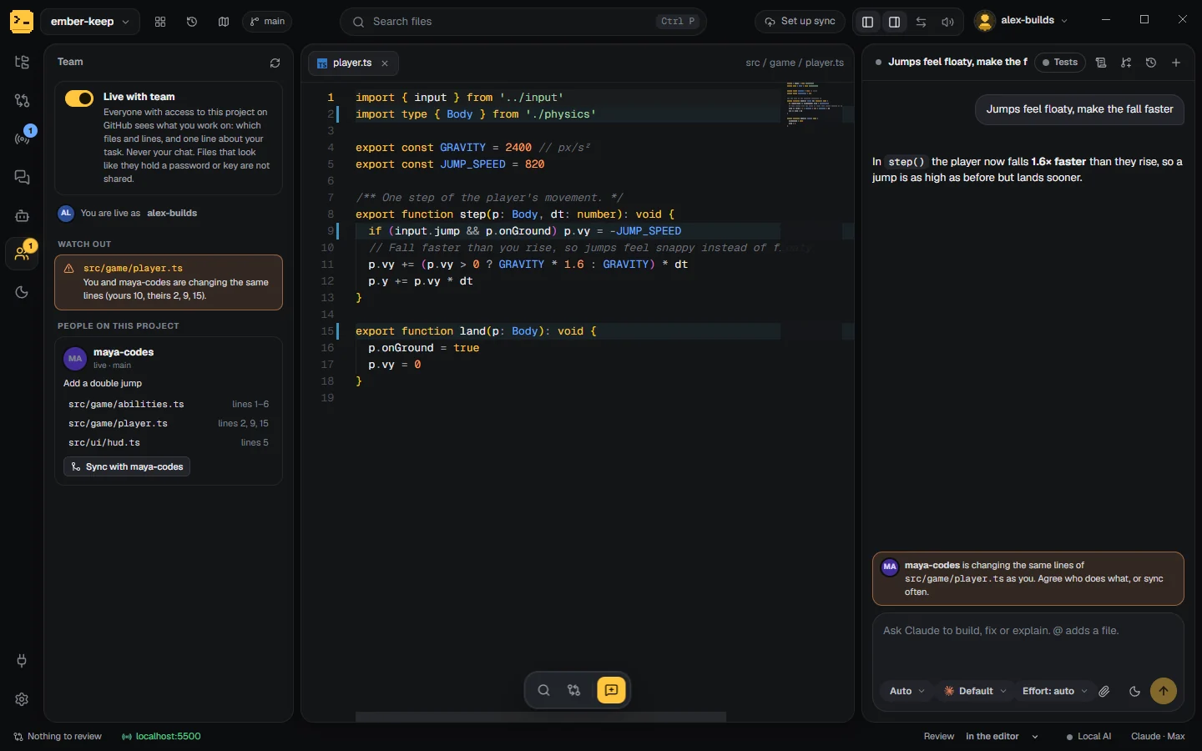Click the Set up sync button

click(800, 22)
